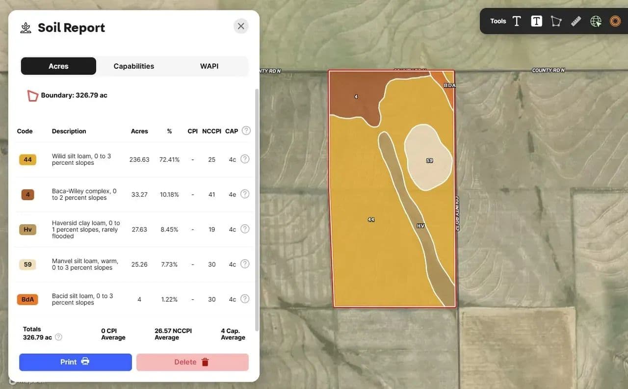
Task: Switch to the Capabilities tab
Action: point(133,66)
